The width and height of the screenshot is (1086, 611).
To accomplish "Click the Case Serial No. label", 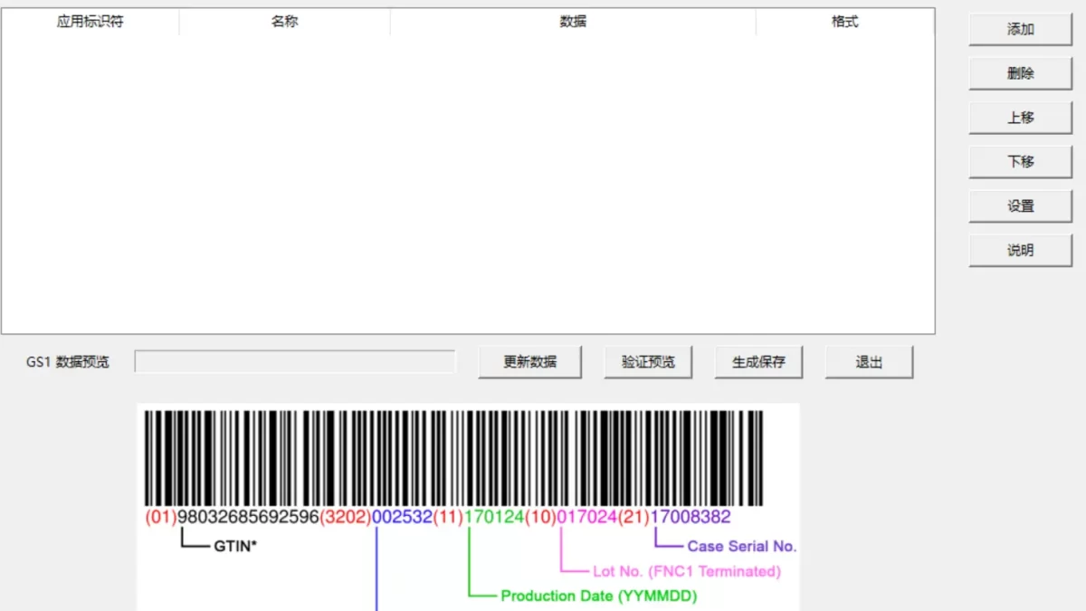I will click(x=742, y=546).
